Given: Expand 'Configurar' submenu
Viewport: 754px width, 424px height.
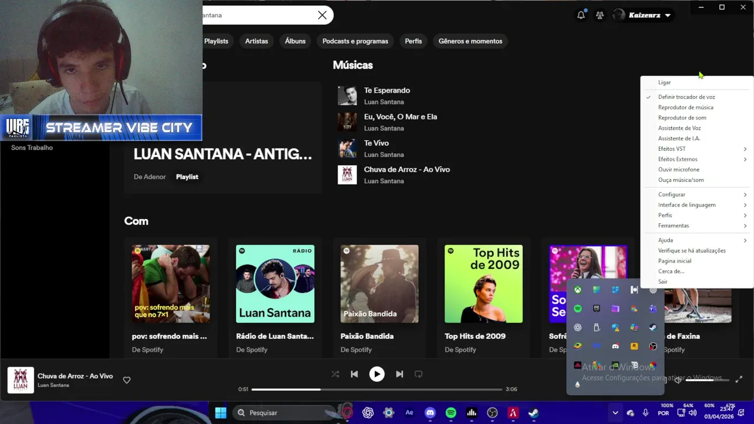Looking at the screenshot, I should point(696,194).
